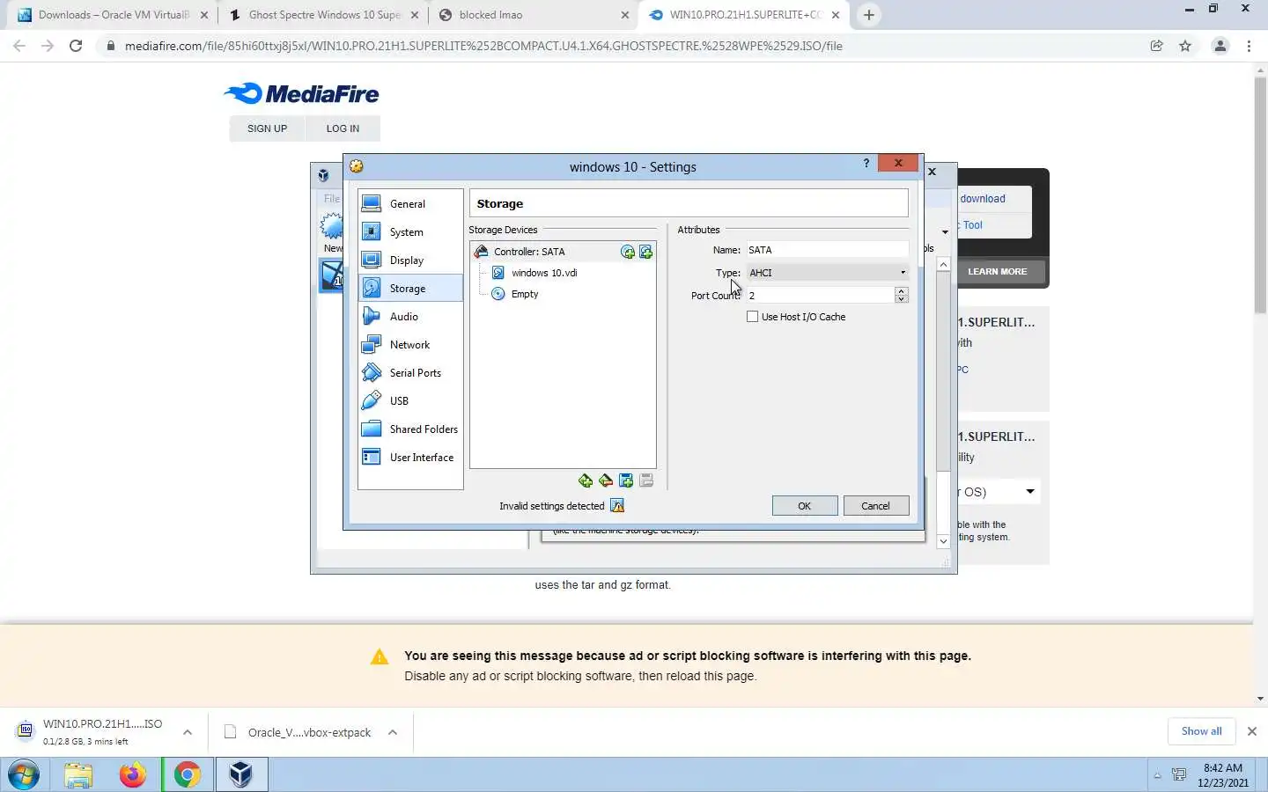Open controller Type AHCI dropdown
The height and width of the screenshot is (792, 1268).
coord(828,273)
